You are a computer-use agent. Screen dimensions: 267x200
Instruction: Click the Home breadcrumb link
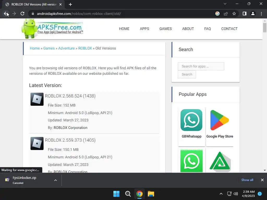click(35, 48)
